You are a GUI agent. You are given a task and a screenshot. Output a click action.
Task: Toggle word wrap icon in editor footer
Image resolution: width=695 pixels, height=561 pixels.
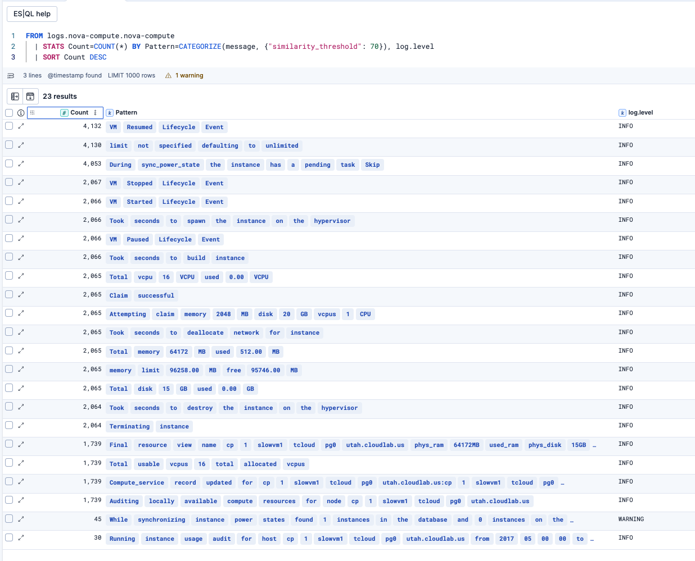(x=11, y=75)
